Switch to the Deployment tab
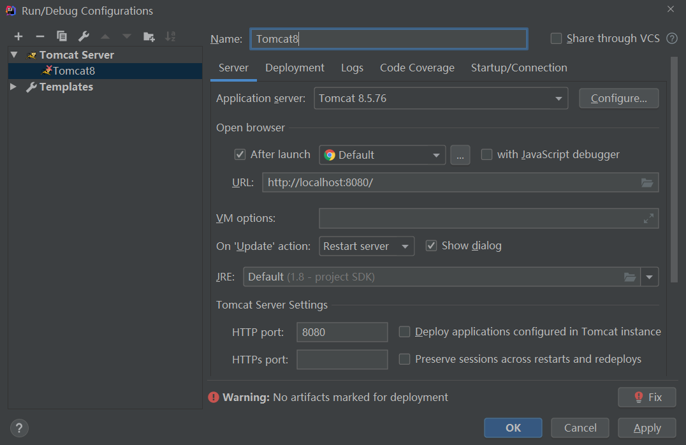The image size is (686, 445). (295, 68)
